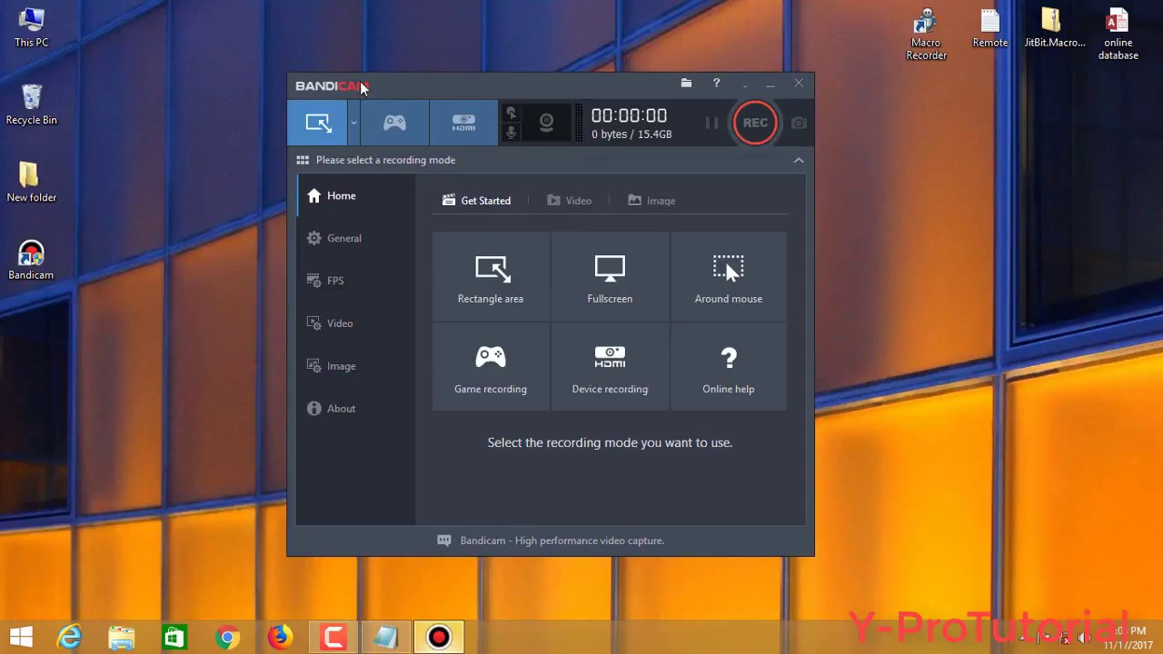Toggle the webcam overlay icon

click(x=546, y=123)
